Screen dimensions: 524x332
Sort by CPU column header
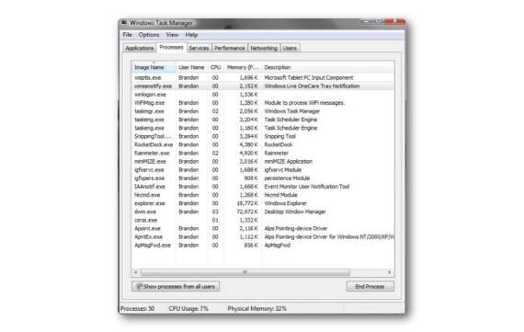(x=215, y=67)
